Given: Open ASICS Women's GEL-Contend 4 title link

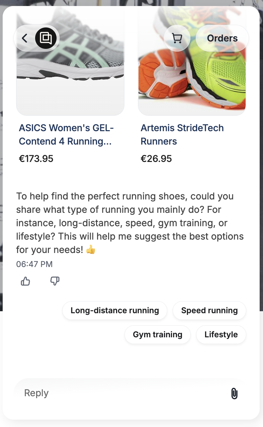Looking at the screenshot, I should tap(66, 135).
